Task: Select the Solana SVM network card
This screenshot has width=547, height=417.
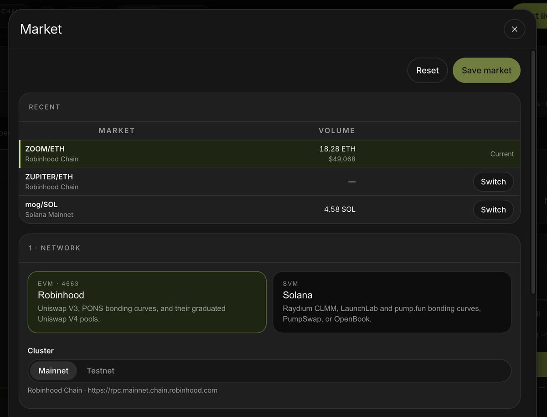Action: tap(392, 302)
